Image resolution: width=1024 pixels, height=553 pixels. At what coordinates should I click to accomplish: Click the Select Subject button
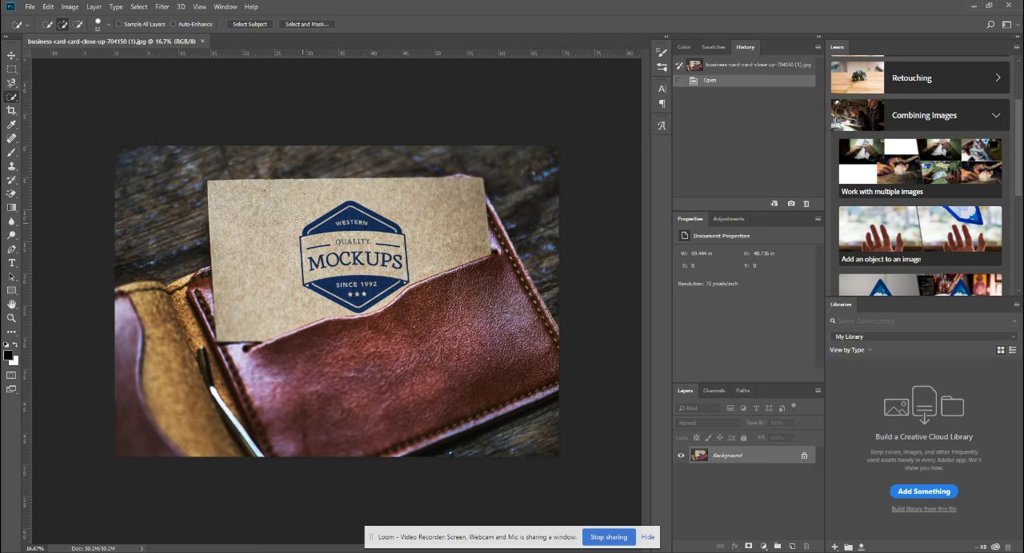pos(250,24)
